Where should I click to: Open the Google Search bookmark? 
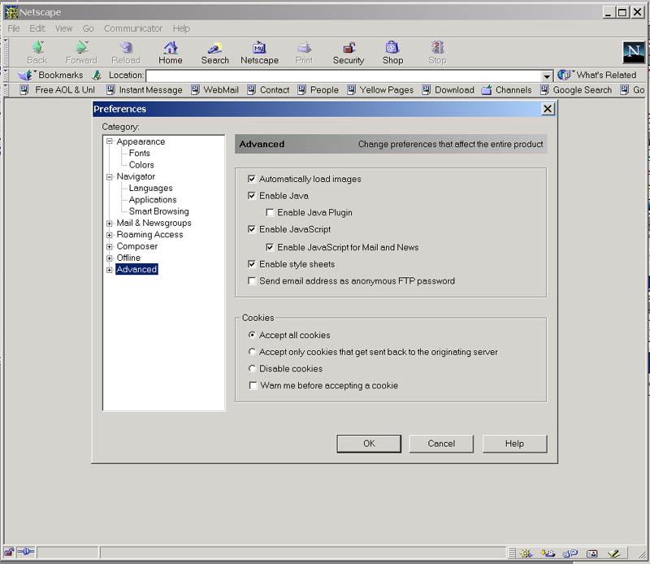pos(576,90)
